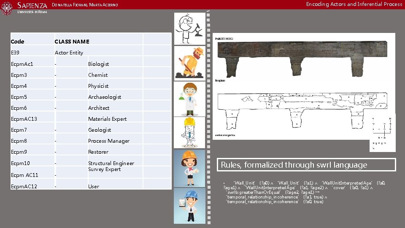This screenshot has height=228, width=405.
Task: Click the small stratigraphic matrix diagram
Action: (x=383, y=133)
